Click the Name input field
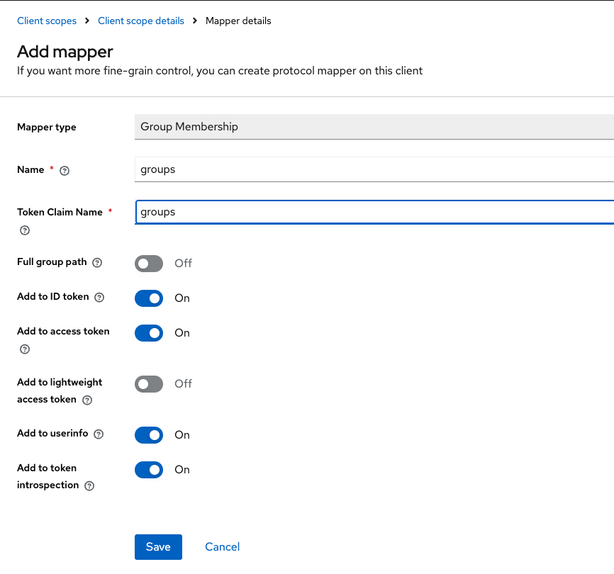Viewport: 614px width, 574px height. (374, 169)
